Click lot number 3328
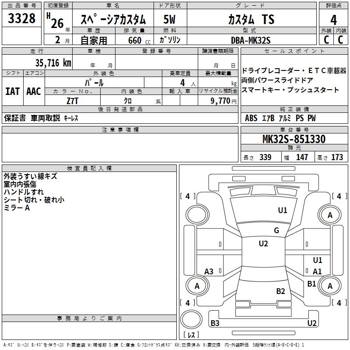 pyautogui.click(x=21, y=18)
